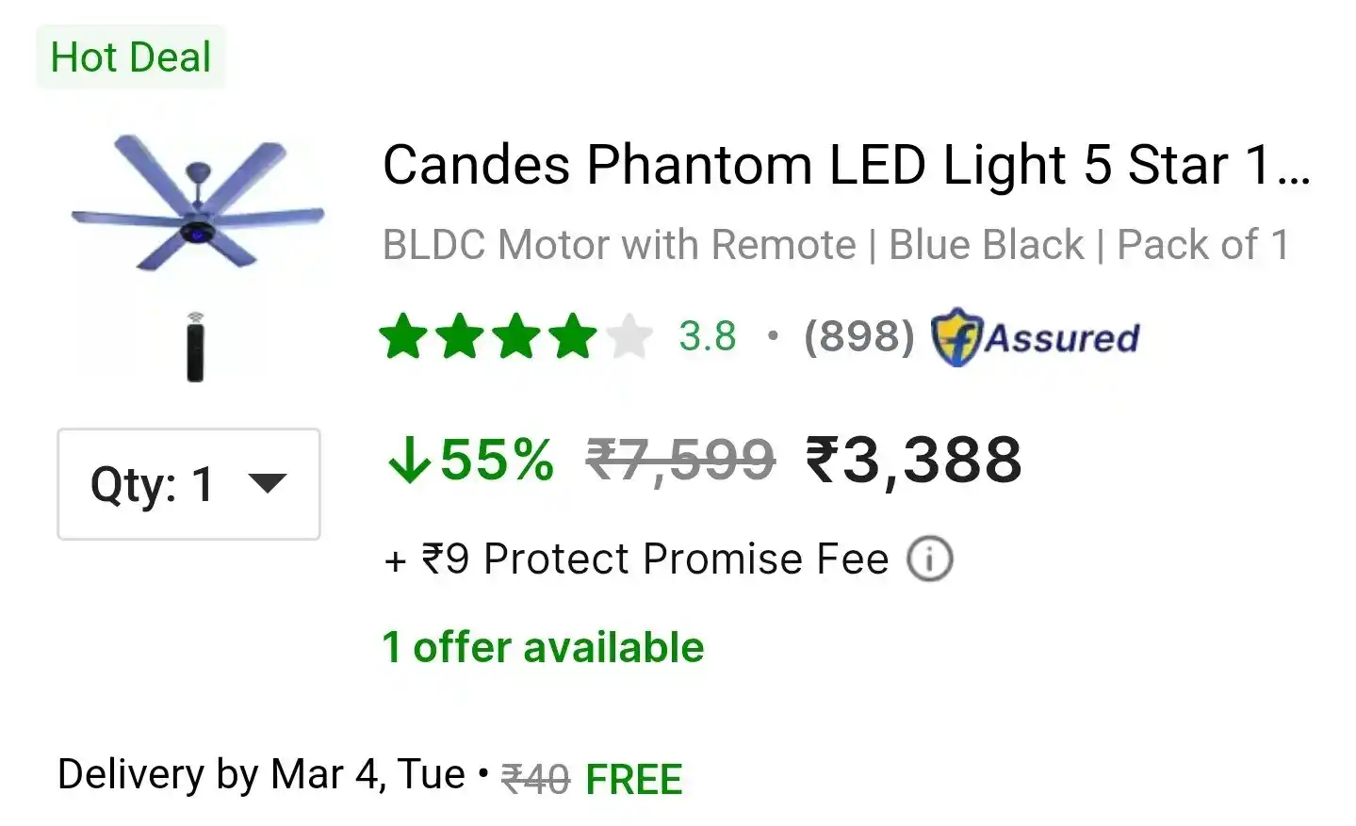Viewport: 1356px width, 826px height.
Task: Click the struck-through ₹7,599 original price
Action: [x=680, y=461]
